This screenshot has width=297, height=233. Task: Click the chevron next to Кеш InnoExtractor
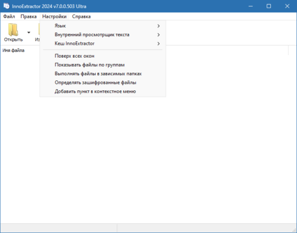[159, 44]
